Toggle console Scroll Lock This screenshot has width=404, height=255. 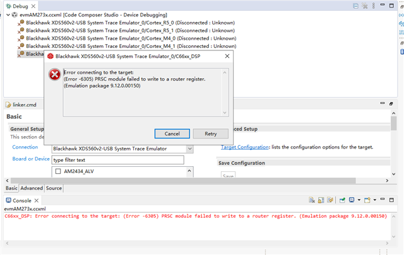321,200
